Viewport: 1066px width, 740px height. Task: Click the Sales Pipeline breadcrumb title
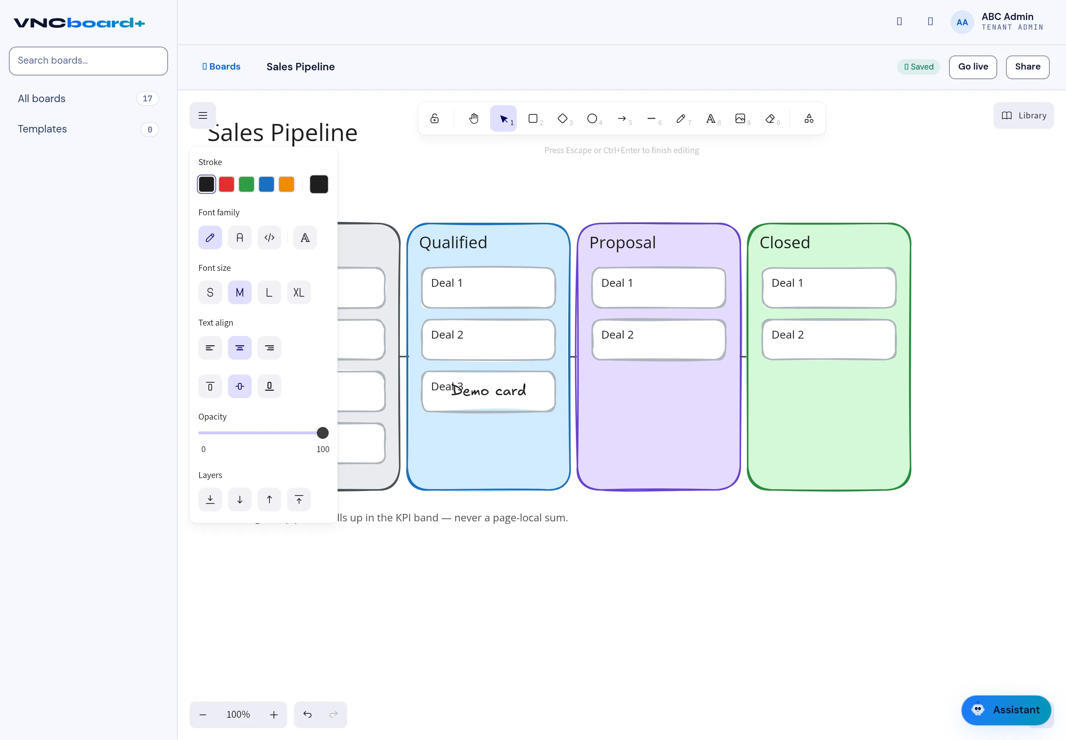pyautogui.click(x=301, y=67)
